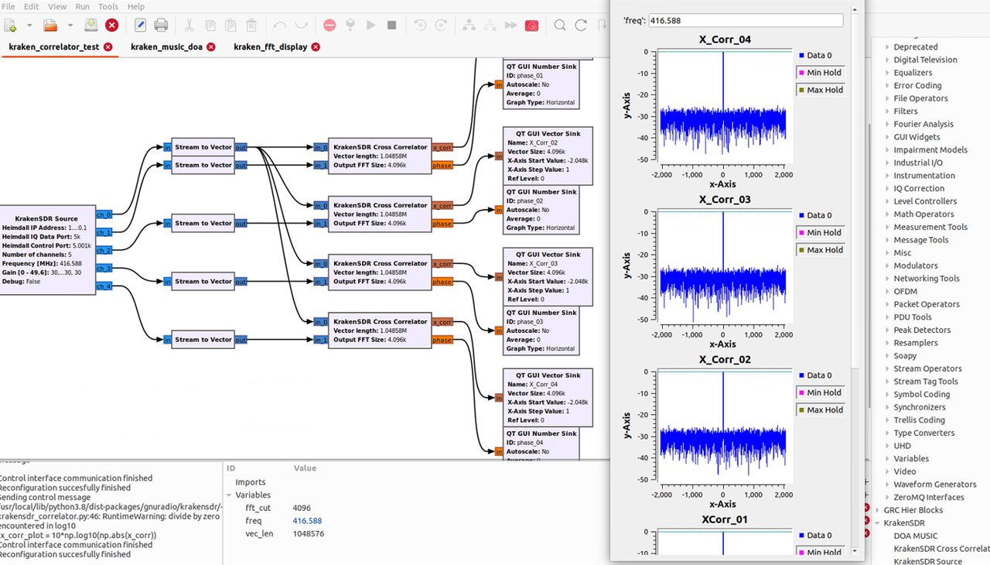Click the Find blocks magnifier icon
990x565 pixels.
[x=560, y=26]
